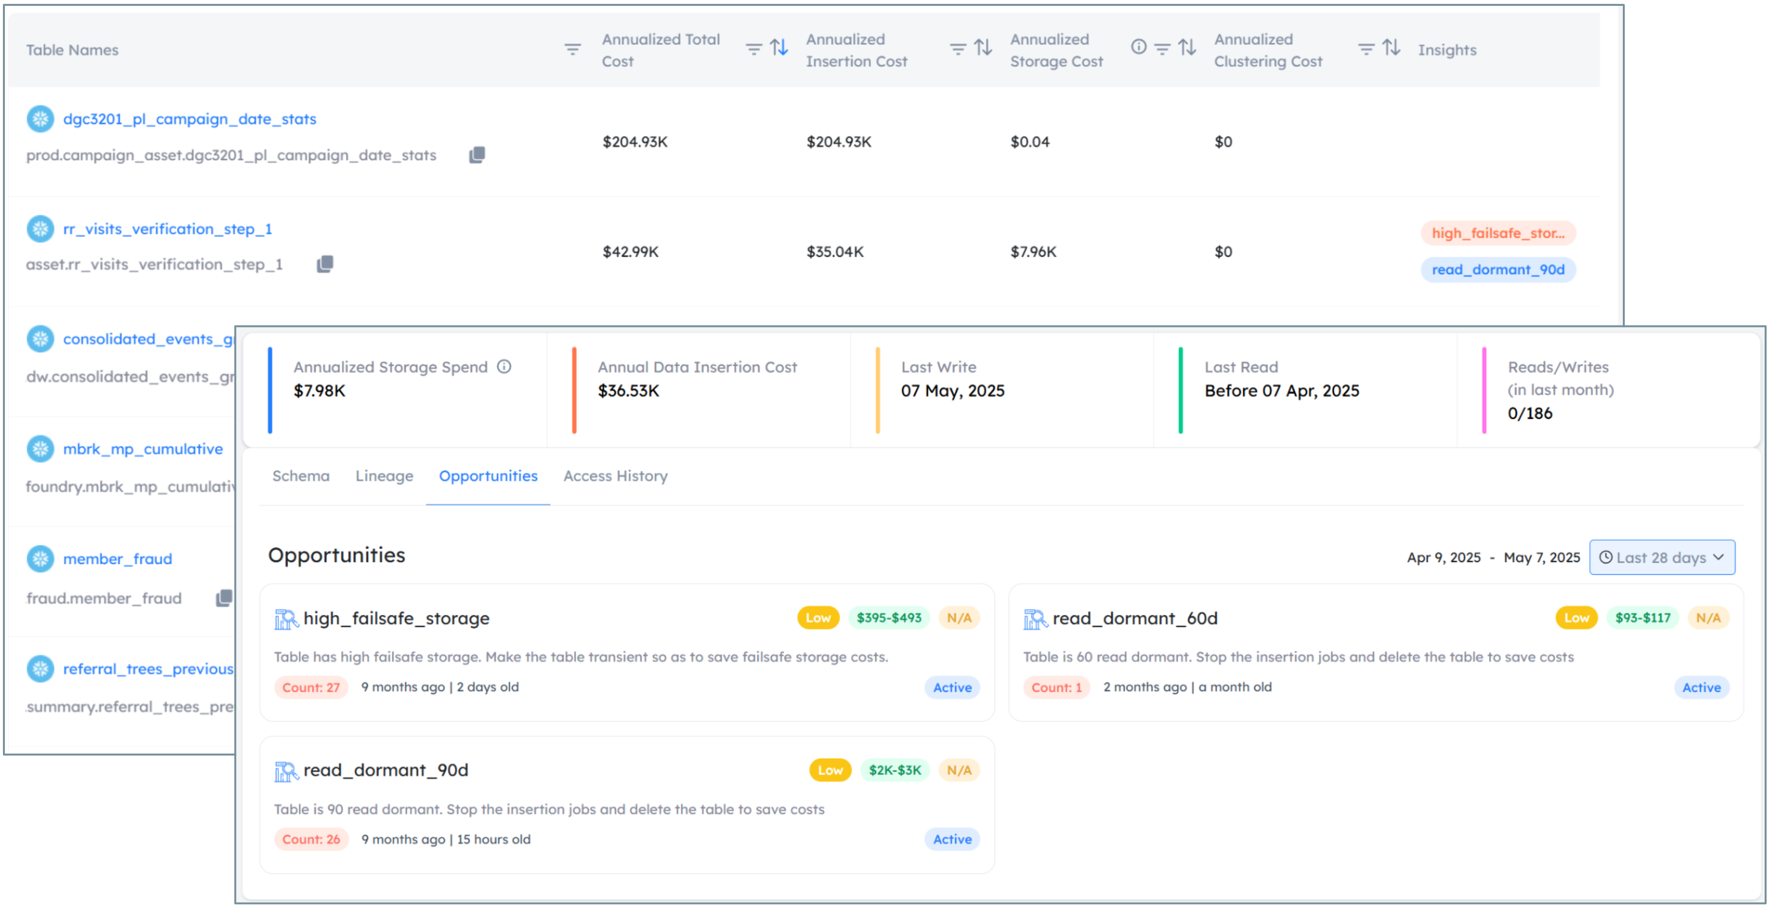Open the Access History tab
Viewport: 1770px width, 908px height.
(x=615, y=476)
